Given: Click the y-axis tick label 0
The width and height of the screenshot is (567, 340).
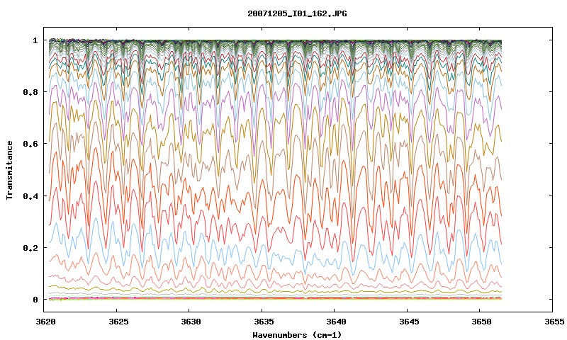Looking at the screenshot, I should pyautogui.click(x=35, y=300).
